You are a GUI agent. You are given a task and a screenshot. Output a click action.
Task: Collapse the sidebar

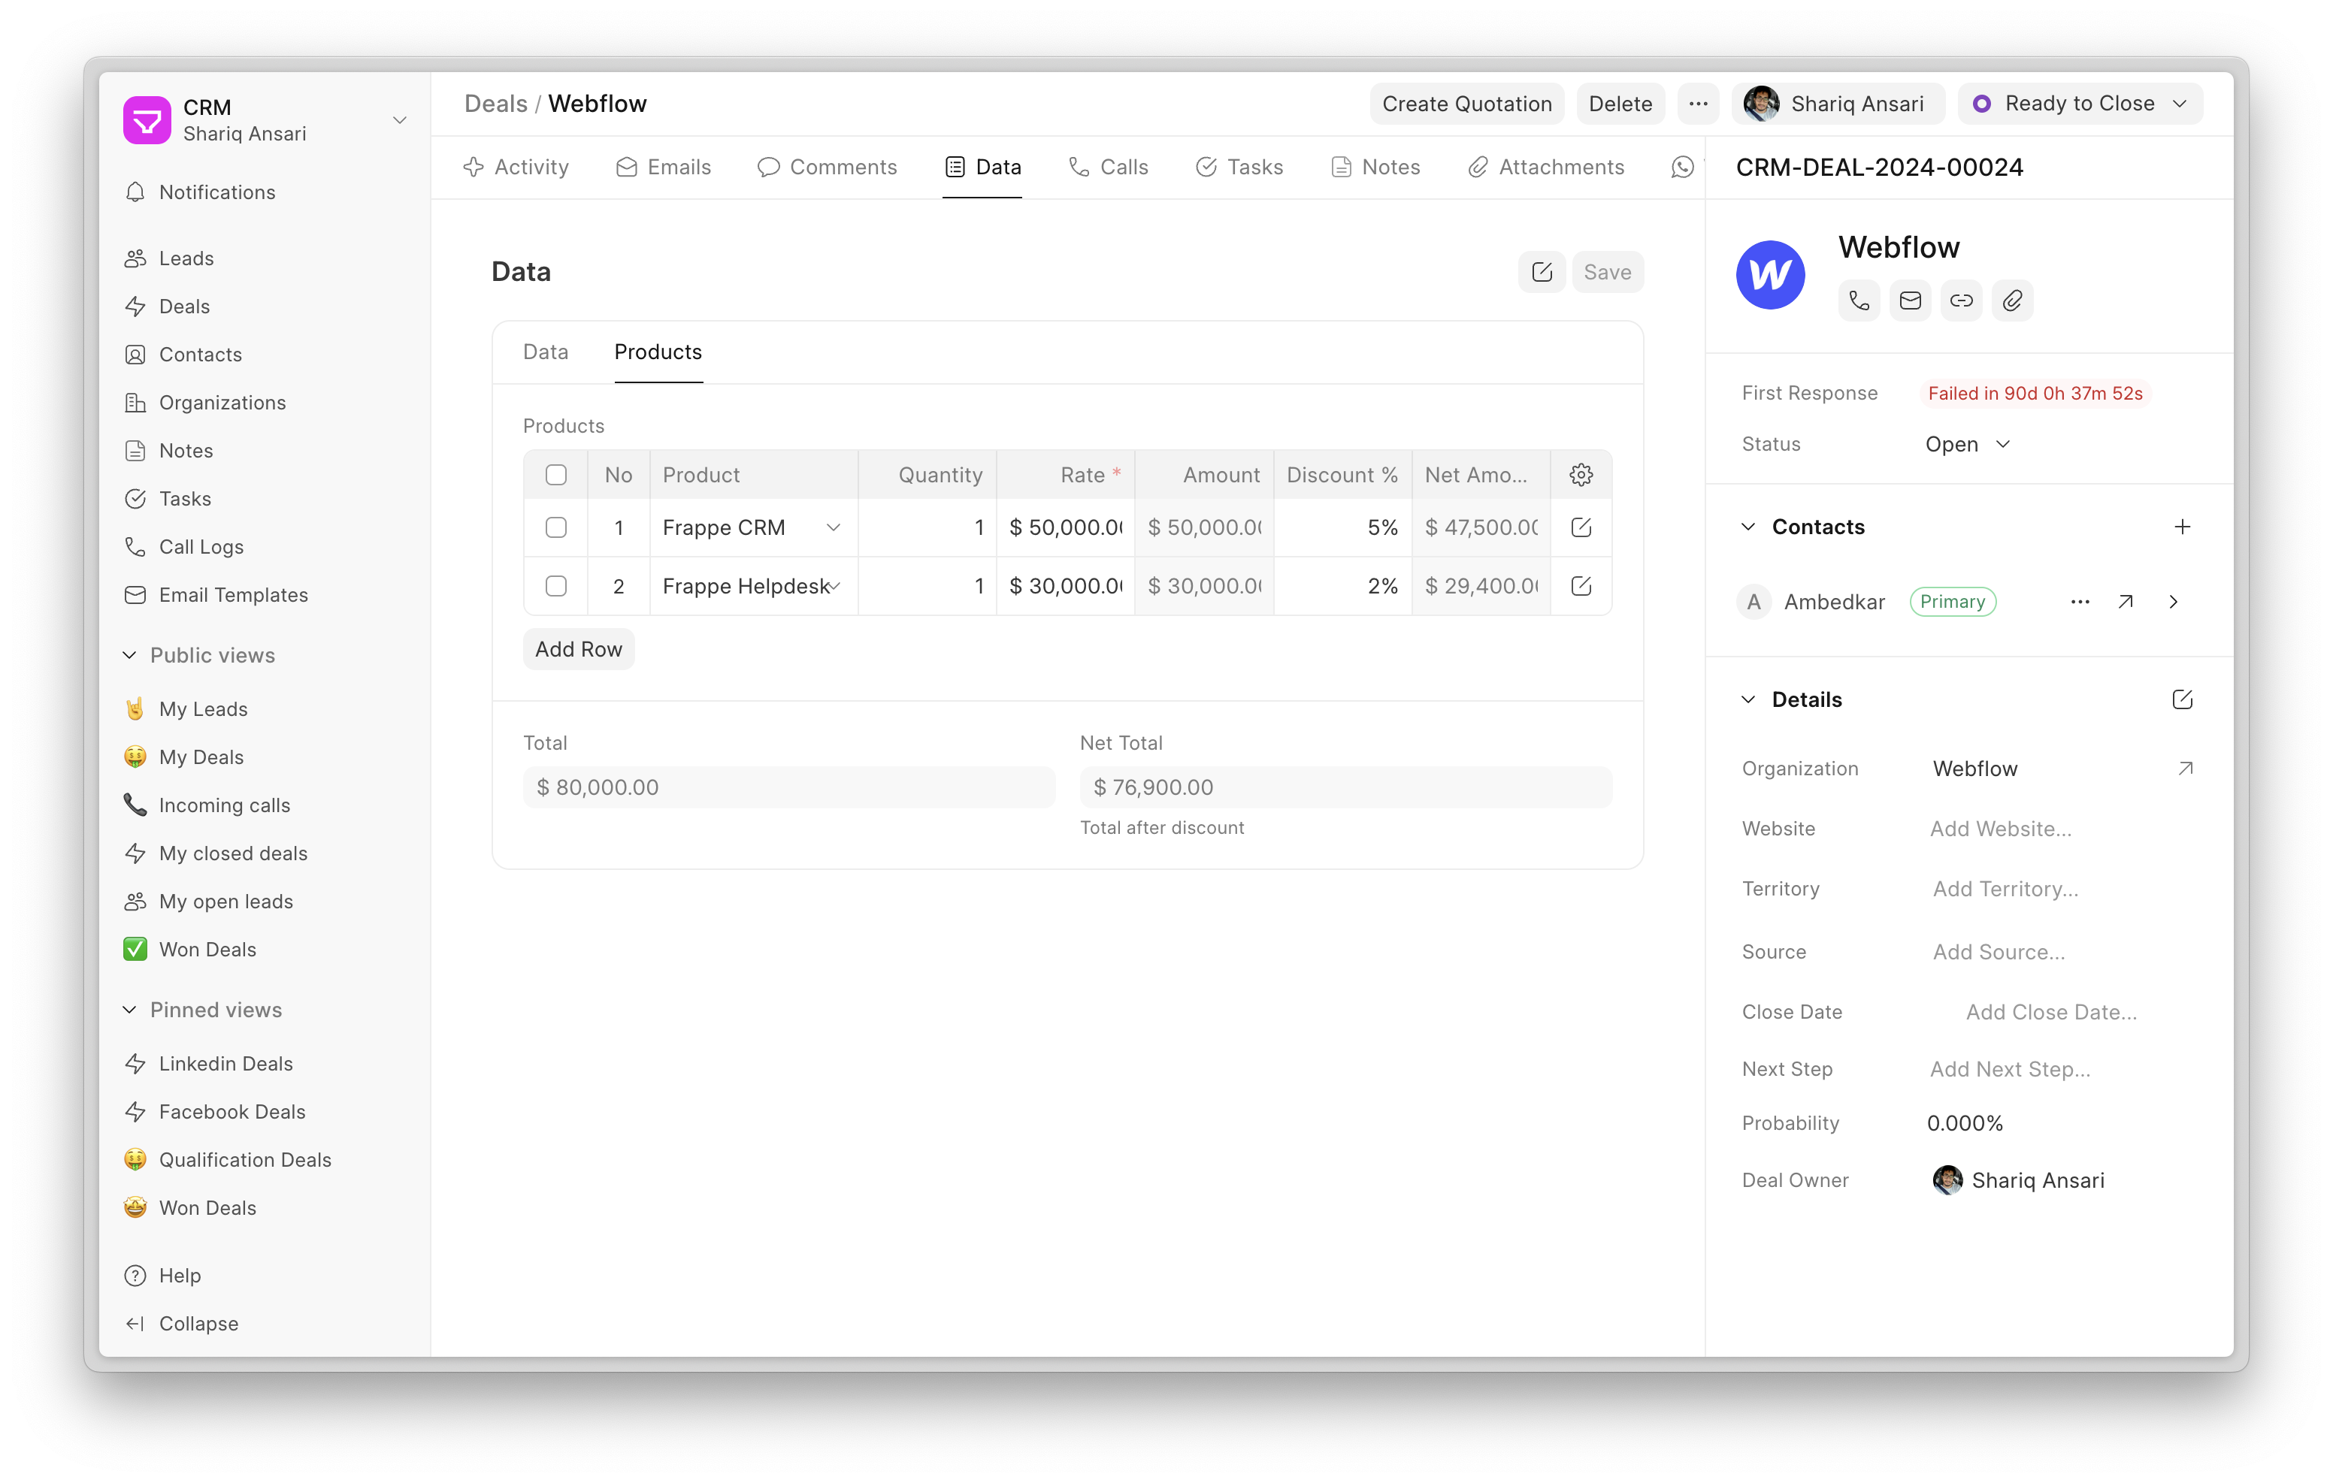tap(264, 1323)
